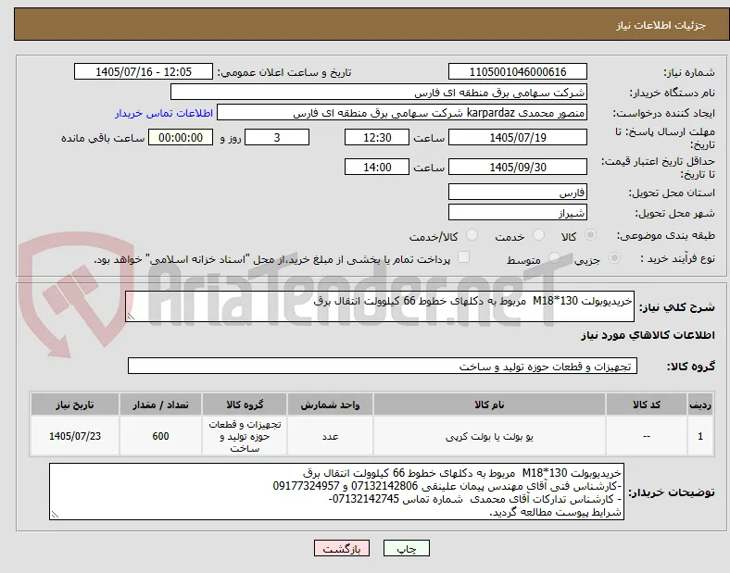Select the کالا/خدمت radio button

[x=472, y=235]
